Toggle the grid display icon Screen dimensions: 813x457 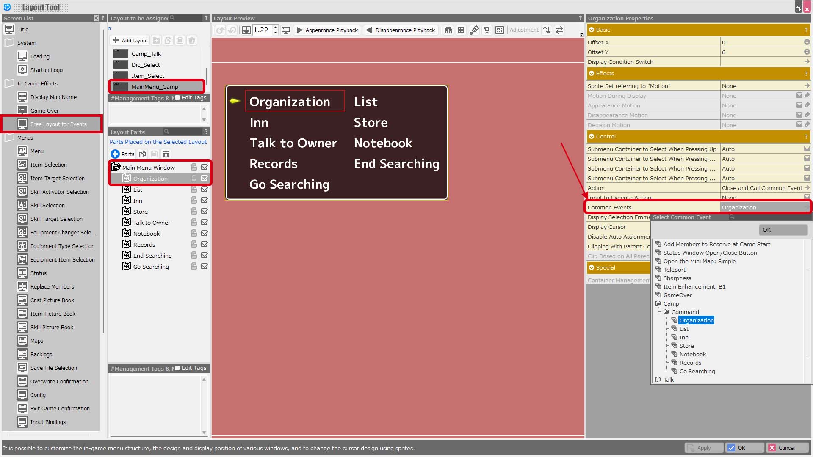click(461, 30)
